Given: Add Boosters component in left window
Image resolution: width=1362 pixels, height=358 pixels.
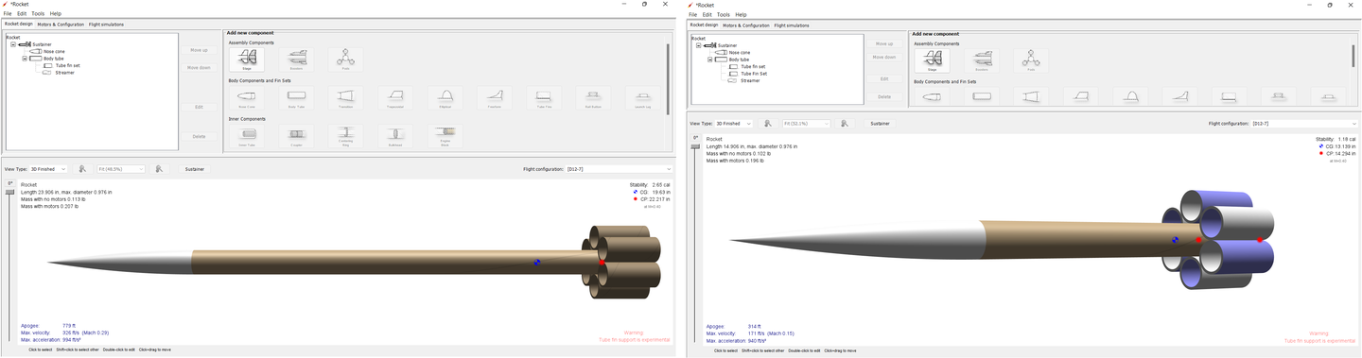Looking at the screenshot, I should (296, 60).
